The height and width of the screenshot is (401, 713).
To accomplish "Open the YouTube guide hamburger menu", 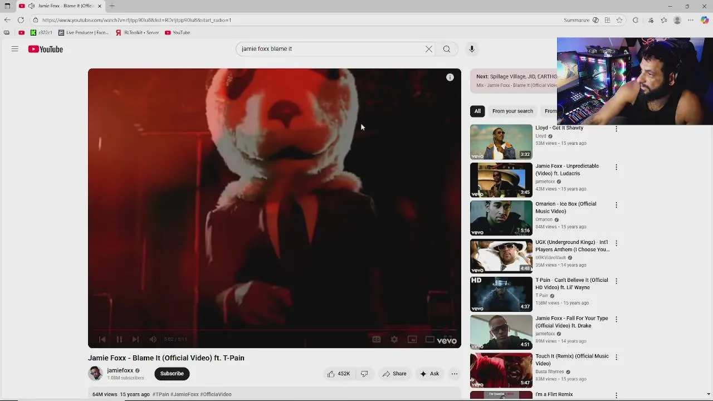I will (x=15, y=49).
